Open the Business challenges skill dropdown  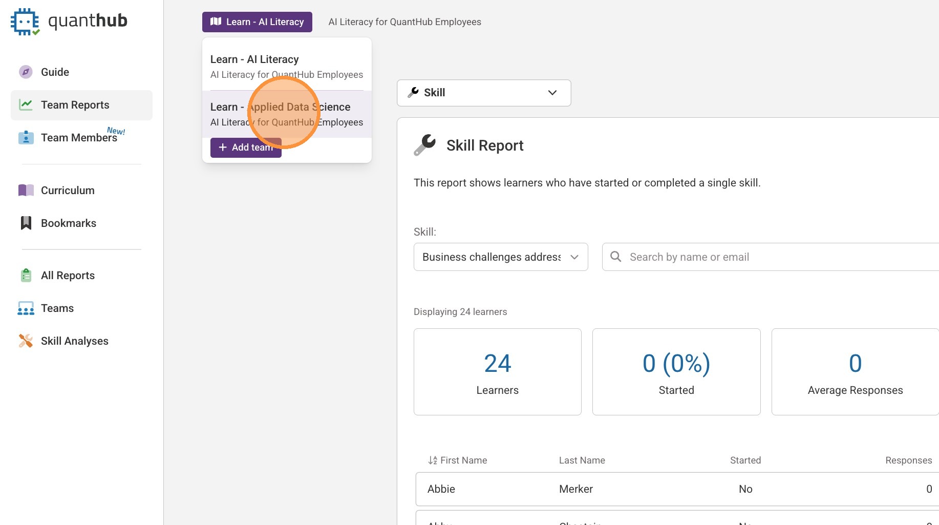(x=500, y=257)
